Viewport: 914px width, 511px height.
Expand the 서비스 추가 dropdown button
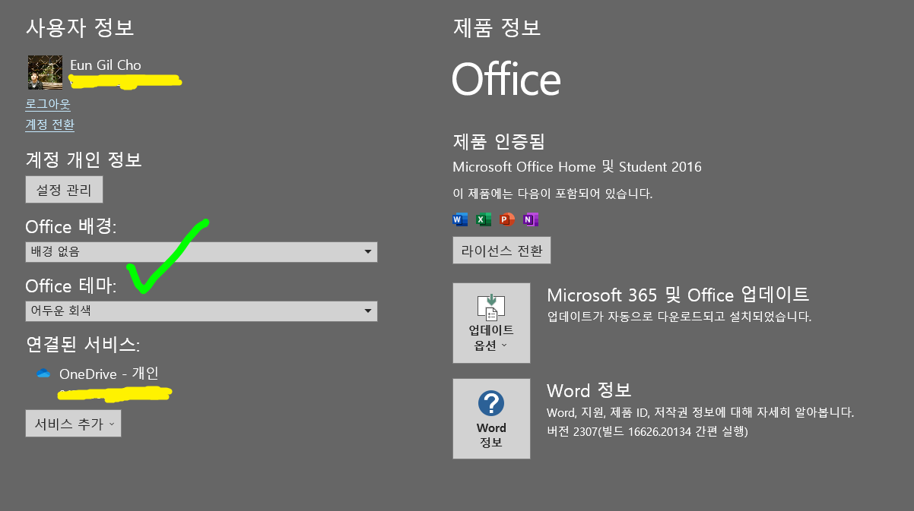coord(73,424)
